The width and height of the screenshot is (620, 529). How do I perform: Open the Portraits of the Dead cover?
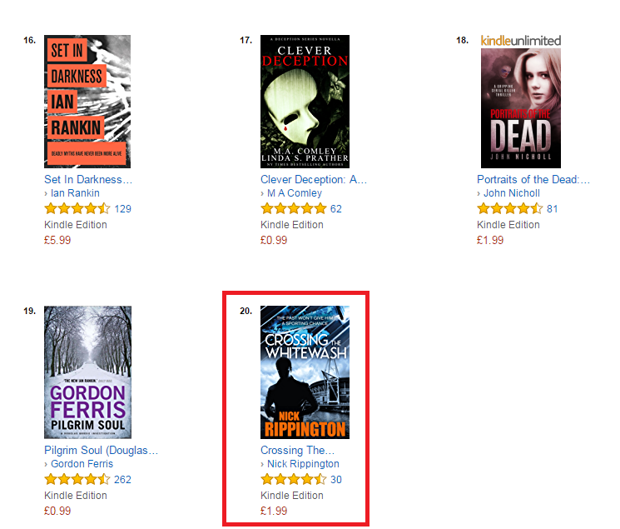[521, 108]
